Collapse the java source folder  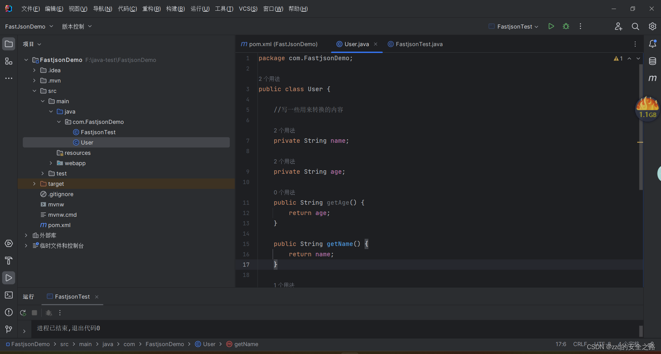coord(51,111)
